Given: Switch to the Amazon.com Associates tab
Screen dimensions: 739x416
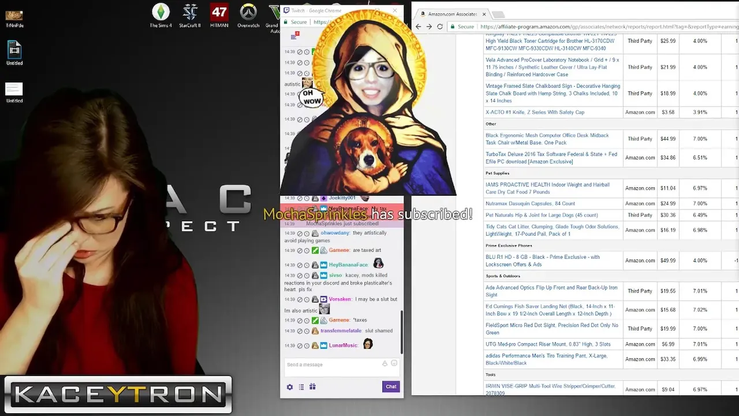Looking at the screenshot, I should tap(453, 14).
